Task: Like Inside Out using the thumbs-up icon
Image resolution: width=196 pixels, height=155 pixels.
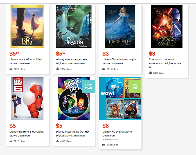Action: pyautogui.click(x=57, y=141)
